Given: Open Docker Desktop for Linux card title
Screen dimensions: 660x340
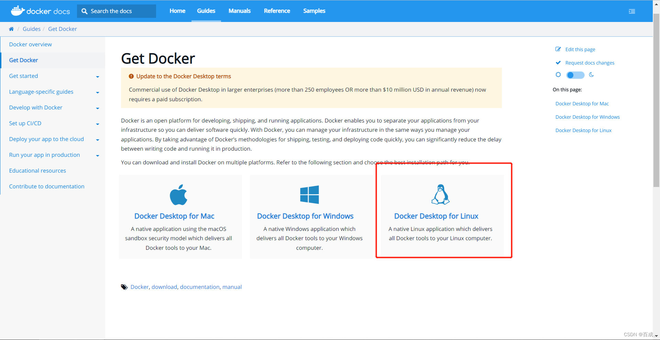Looking at the screenshot, I should click(x=436, y=216).
